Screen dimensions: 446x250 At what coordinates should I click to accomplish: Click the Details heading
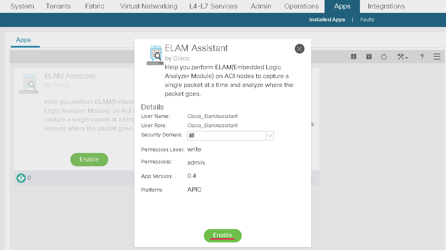tap(152, 107)
